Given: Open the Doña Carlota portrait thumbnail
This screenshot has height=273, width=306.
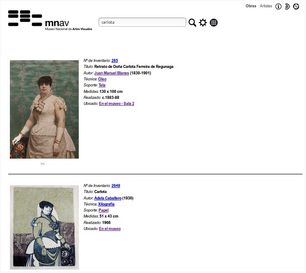Looking at the screenshot, I should (x=44, y=110).
